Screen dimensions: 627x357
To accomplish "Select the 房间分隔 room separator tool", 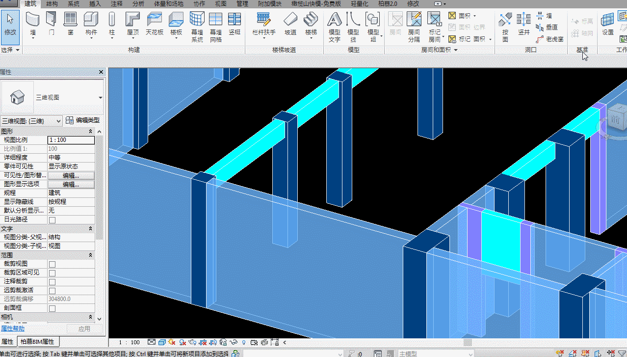I will point(414,27).
